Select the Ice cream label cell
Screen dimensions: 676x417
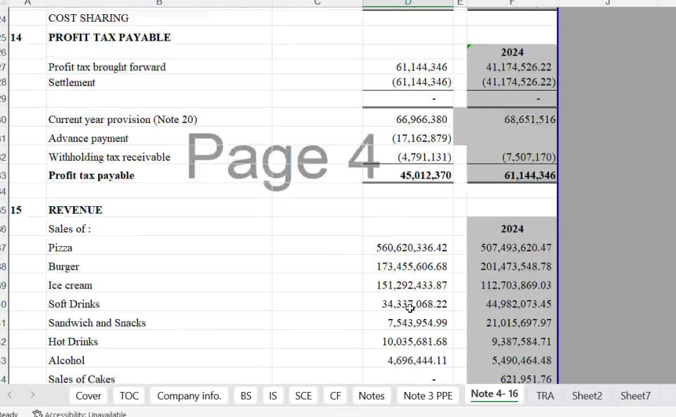pos(70,285)
